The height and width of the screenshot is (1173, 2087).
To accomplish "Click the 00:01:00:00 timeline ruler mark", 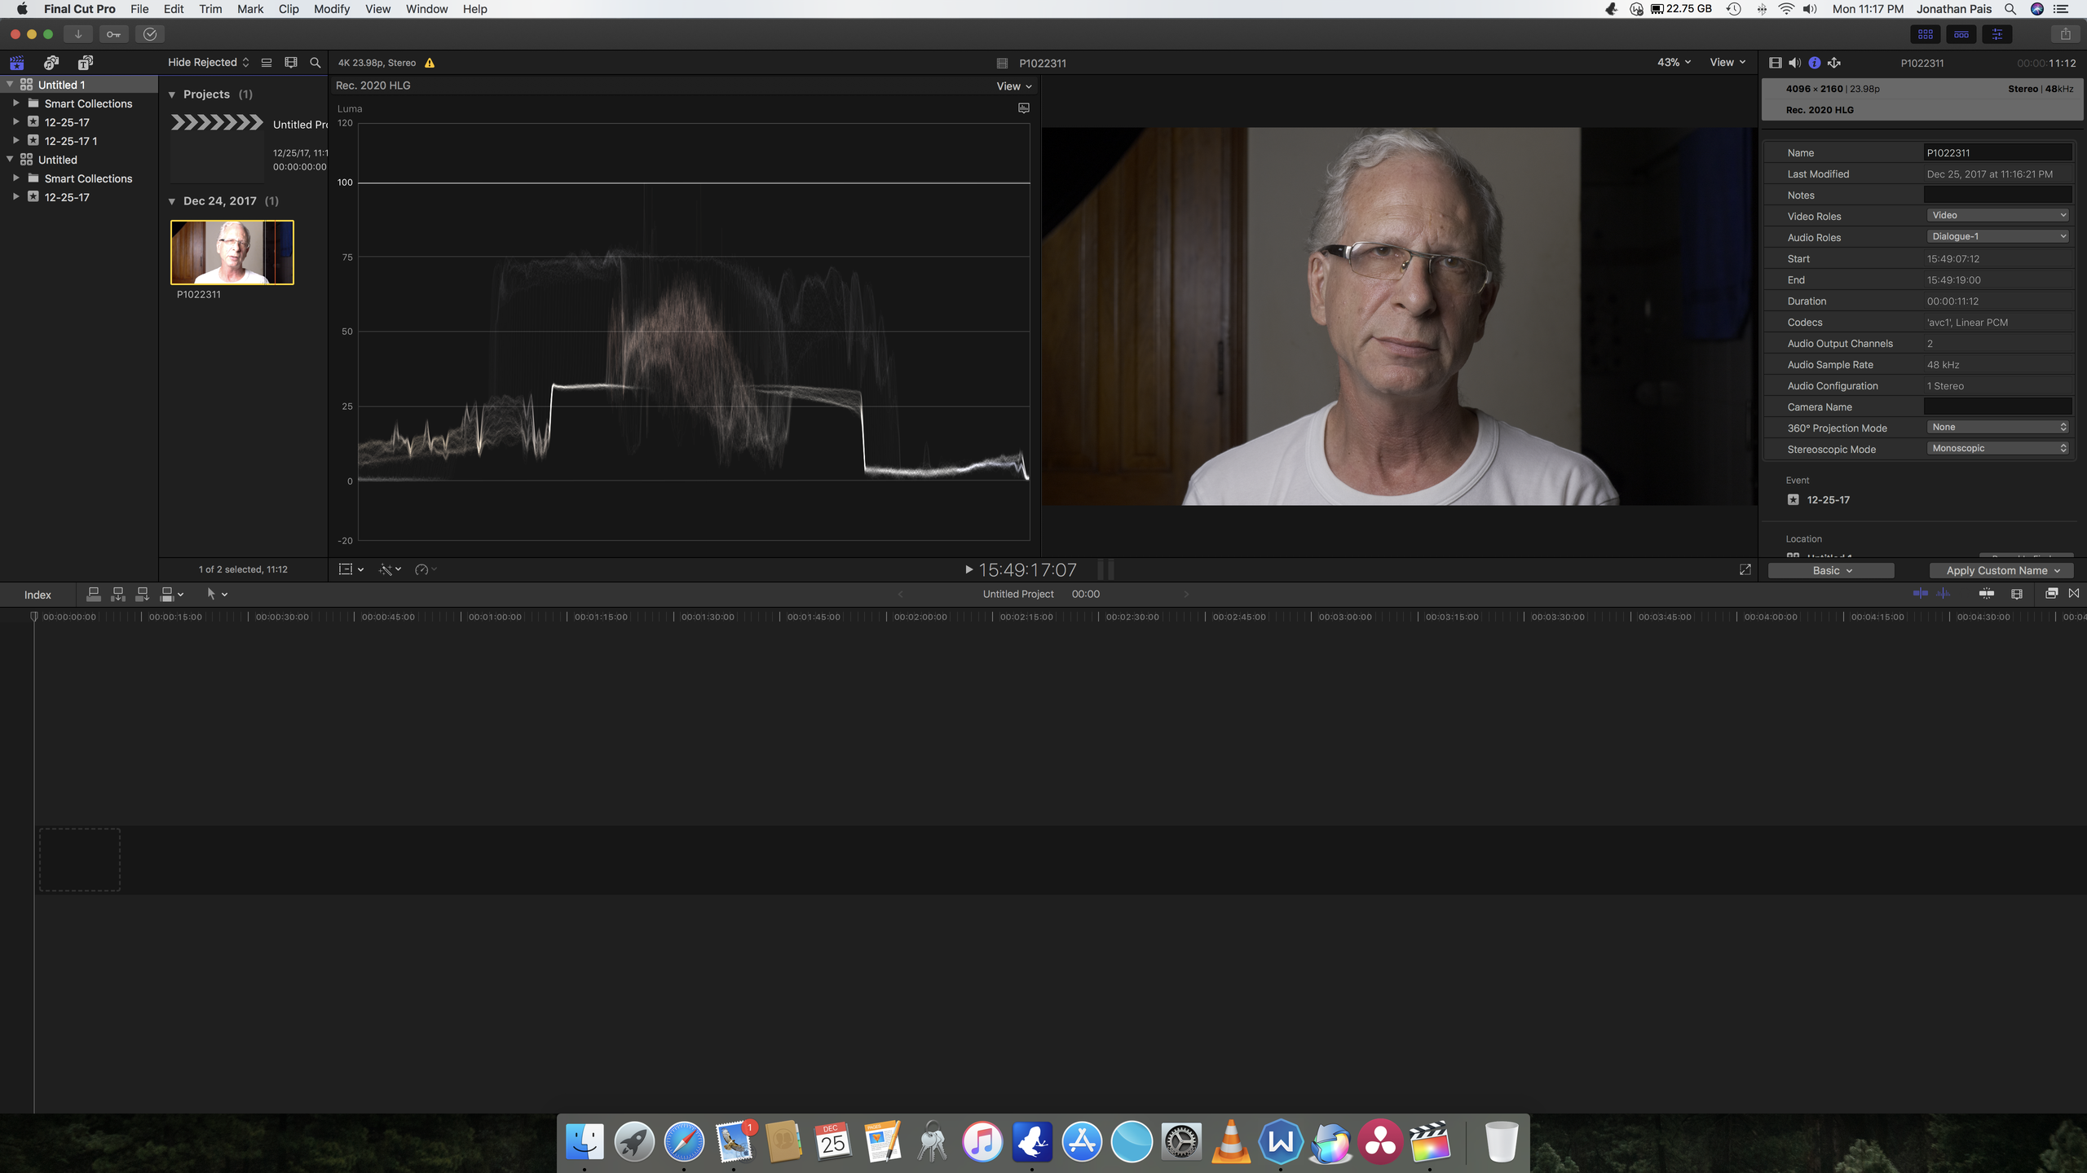I will (x=494, y=617).
